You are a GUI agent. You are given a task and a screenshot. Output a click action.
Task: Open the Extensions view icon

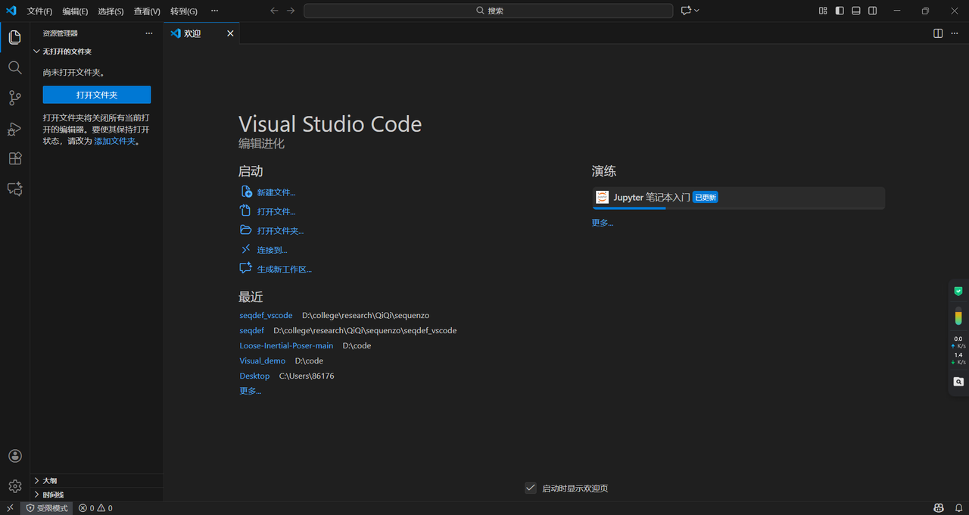pos(14,159)
